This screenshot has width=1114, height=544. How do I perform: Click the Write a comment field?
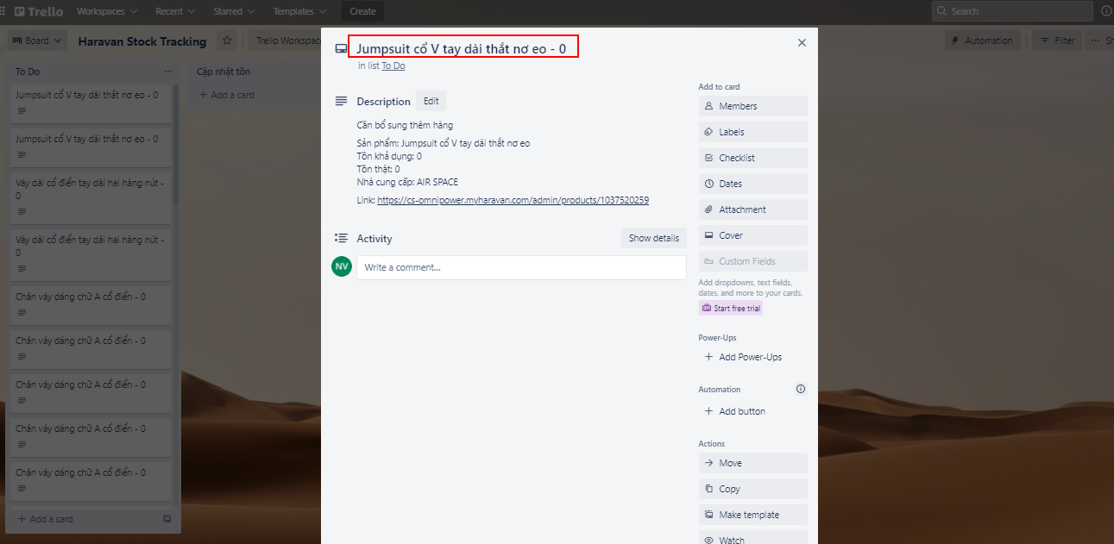pyautogui.click(x=521, y=267)
